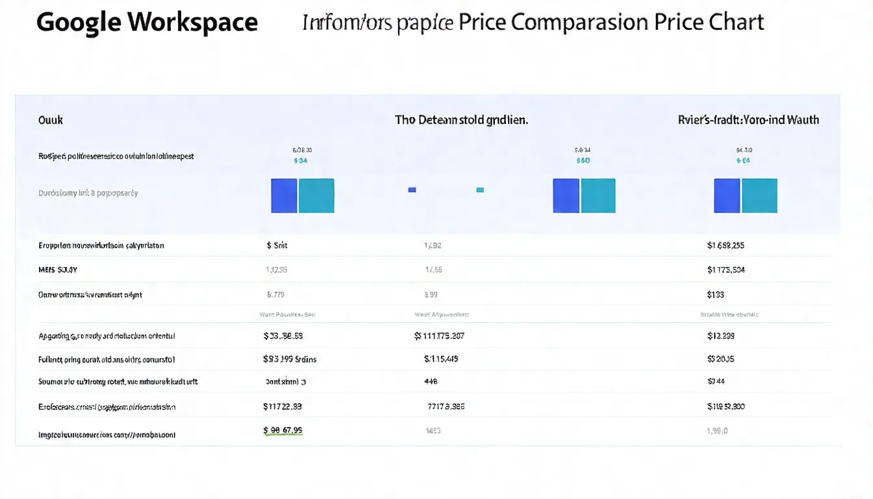Screen dimensions: 873x499
Task: Select the tiny teal square marker
Action: click(x=480, y=190)
